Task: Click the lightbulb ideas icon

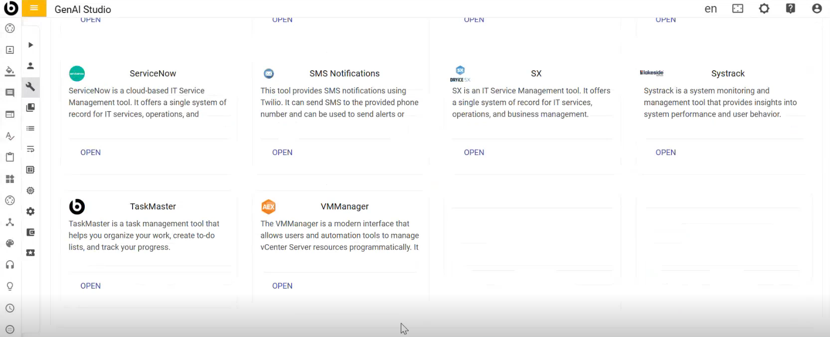Action: click(x=9, y=286)
